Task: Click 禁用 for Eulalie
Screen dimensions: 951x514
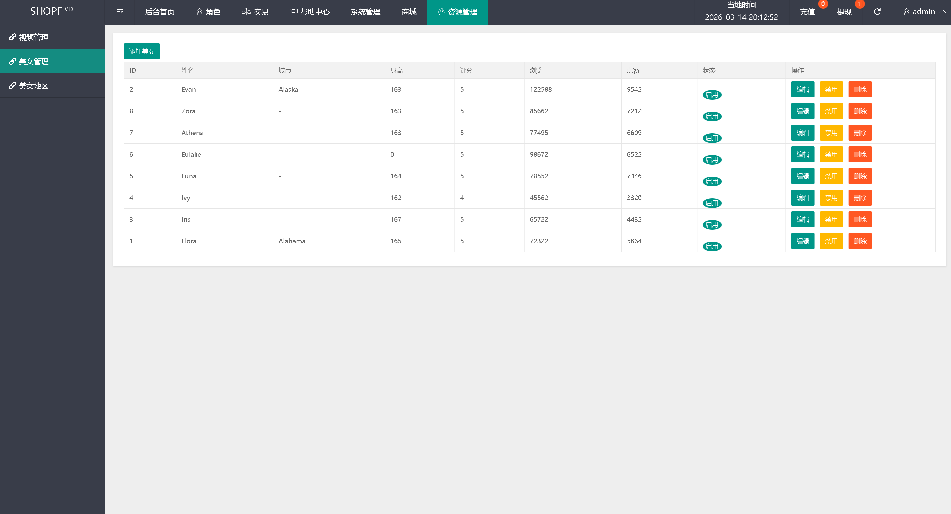Action: (x=832, y=154)
